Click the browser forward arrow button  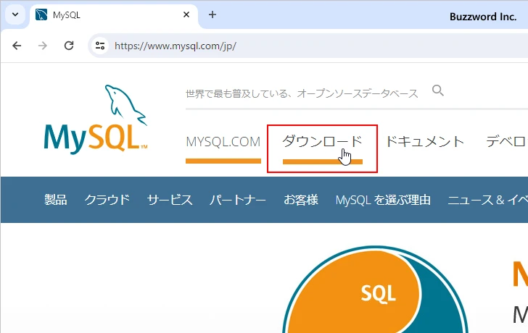(43, 46)
